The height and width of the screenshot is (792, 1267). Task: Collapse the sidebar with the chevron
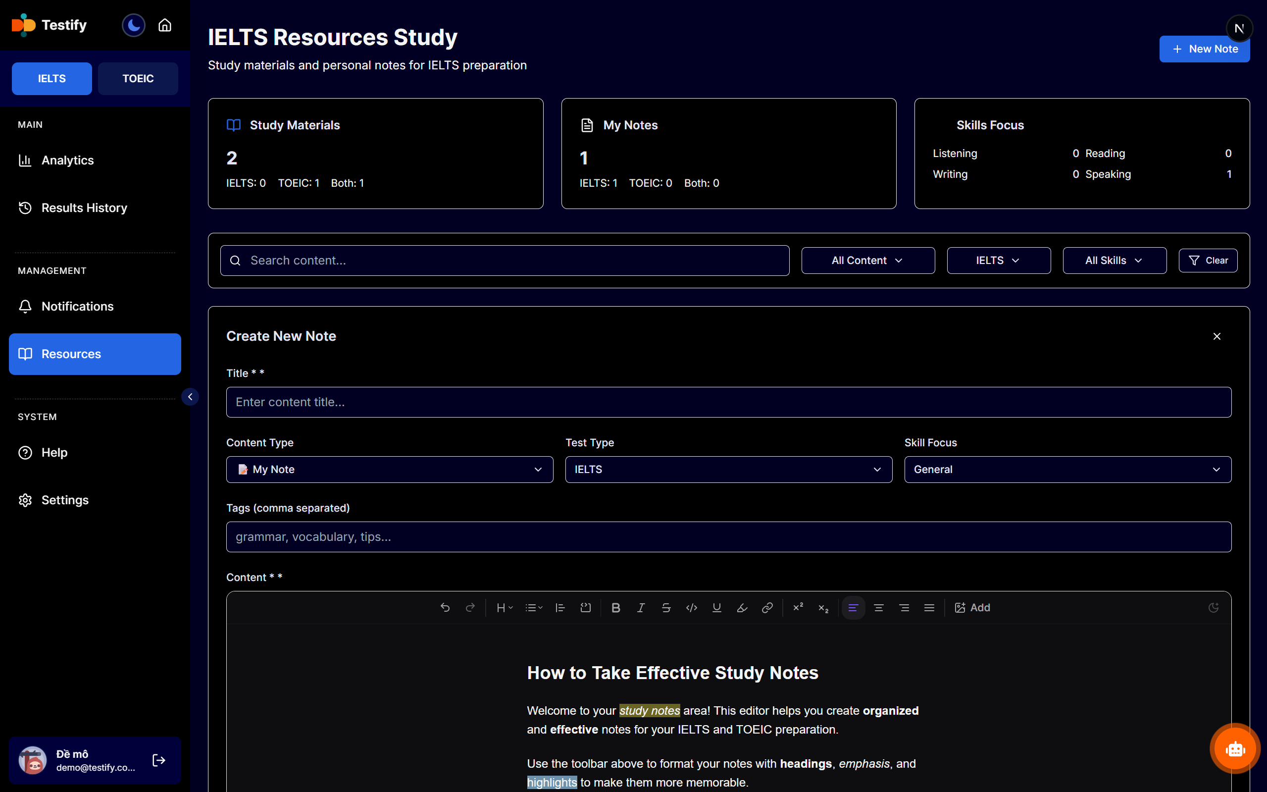(190, 397)
